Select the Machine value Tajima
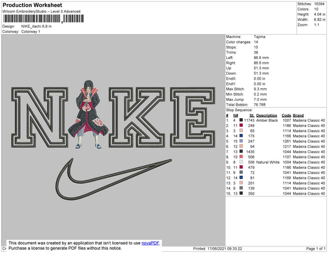 coord(260,37)
